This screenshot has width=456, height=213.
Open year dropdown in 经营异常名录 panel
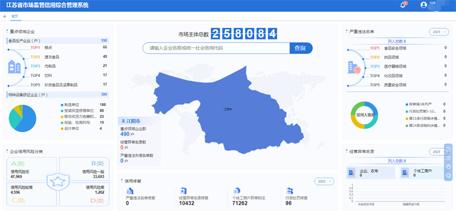[439, 151]
